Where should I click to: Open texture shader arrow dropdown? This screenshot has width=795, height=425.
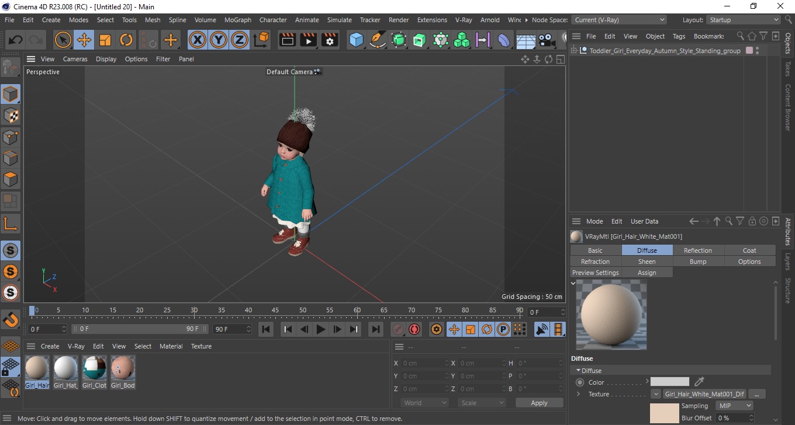click(656, 394)
